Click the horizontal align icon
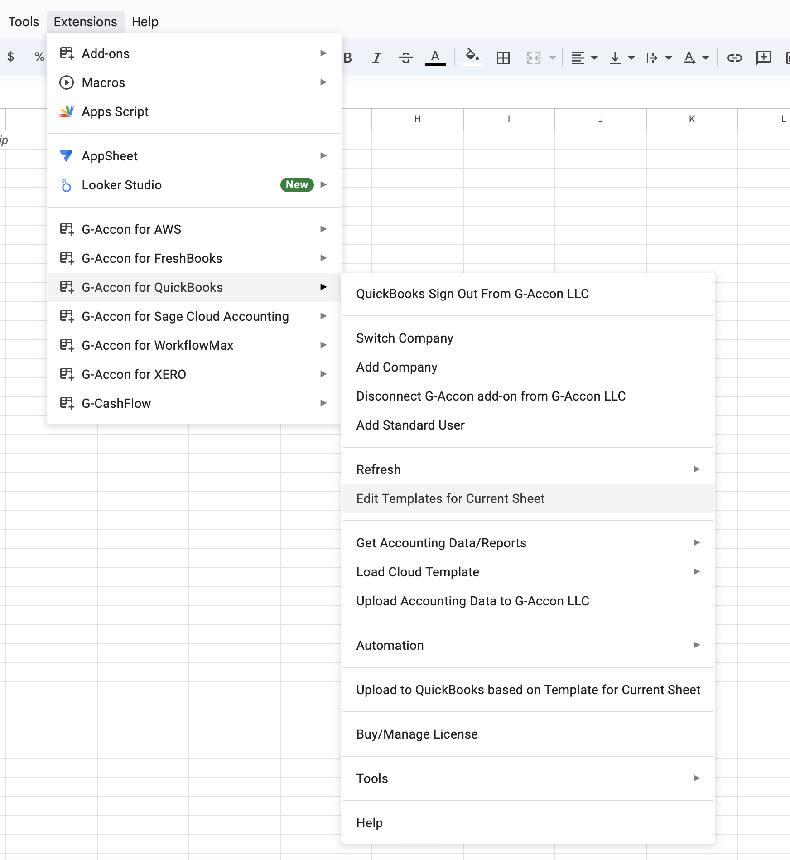 [578, 58]
